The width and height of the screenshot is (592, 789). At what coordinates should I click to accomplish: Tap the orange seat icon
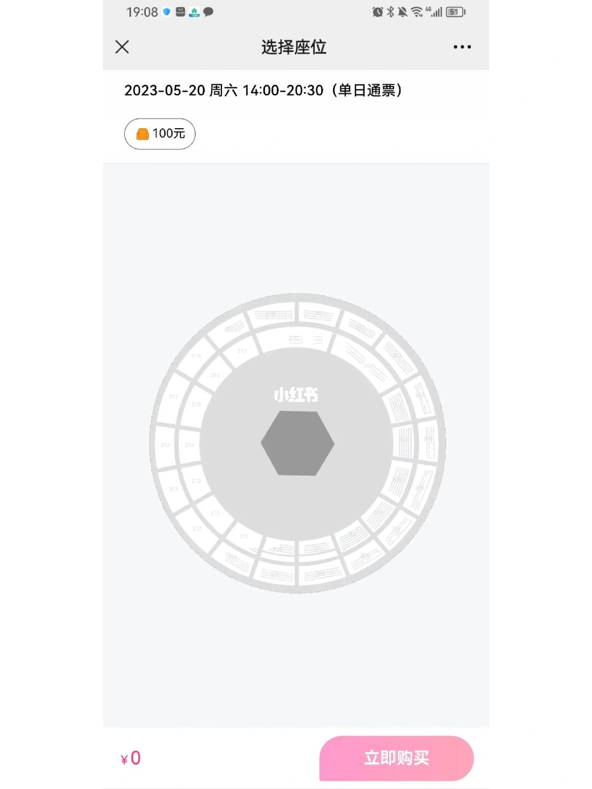[x=143, y=134]
